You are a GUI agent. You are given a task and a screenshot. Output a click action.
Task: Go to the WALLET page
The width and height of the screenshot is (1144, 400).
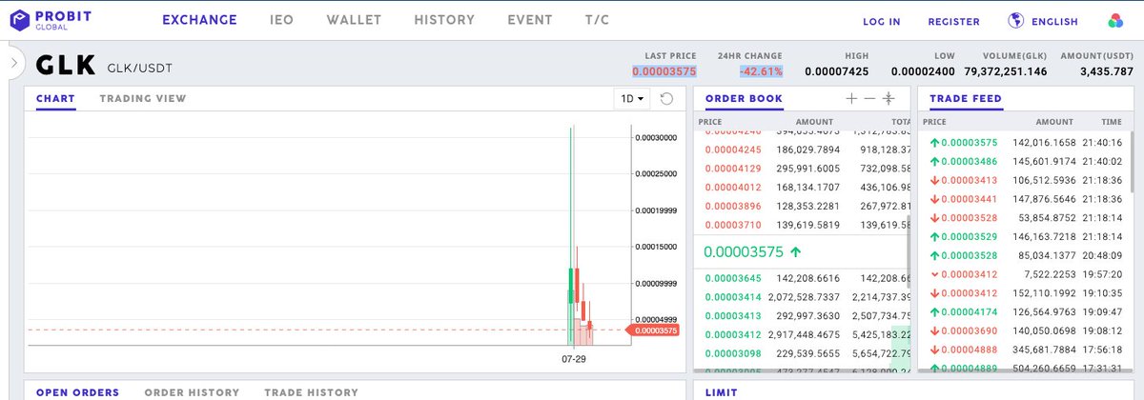pyautogui.click(x=354, y=20)
